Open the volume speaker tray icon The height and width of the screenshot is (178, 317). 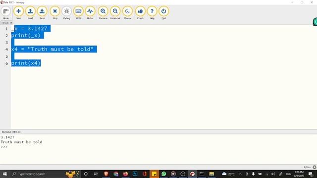(273, 174)
